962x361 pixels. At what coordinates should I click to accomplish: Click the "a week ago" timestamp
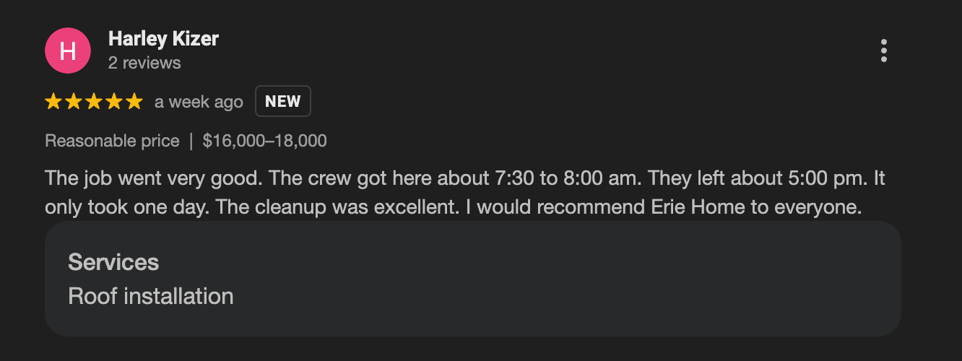pos(199,103)
